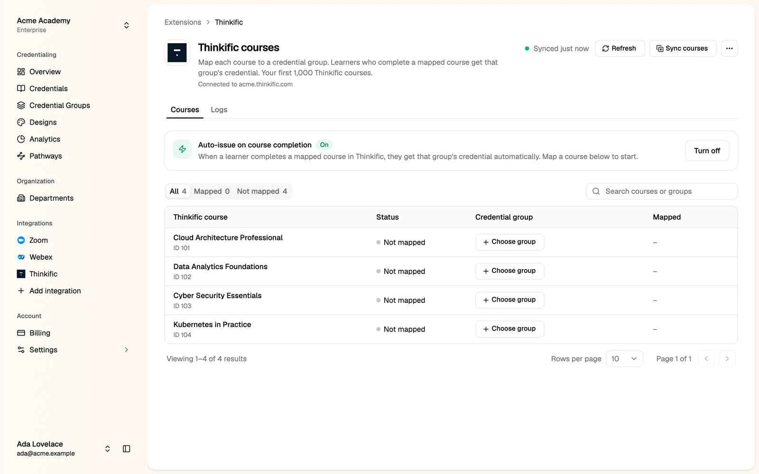Image resolution: width=759 pixels, height=474 pixels.
Task: View the Analytics page
Action: (x=38, y=139)
